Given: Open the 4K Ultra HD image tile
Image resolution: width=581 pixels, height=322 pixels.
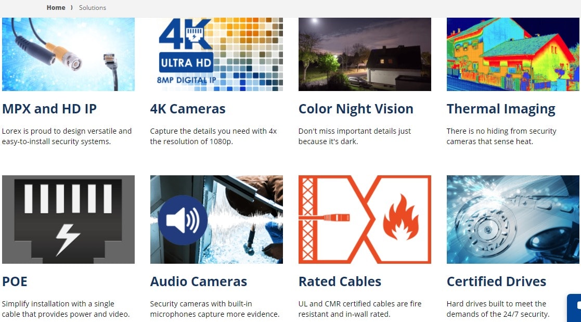Looking at the screenshot, I should point(216,54).
